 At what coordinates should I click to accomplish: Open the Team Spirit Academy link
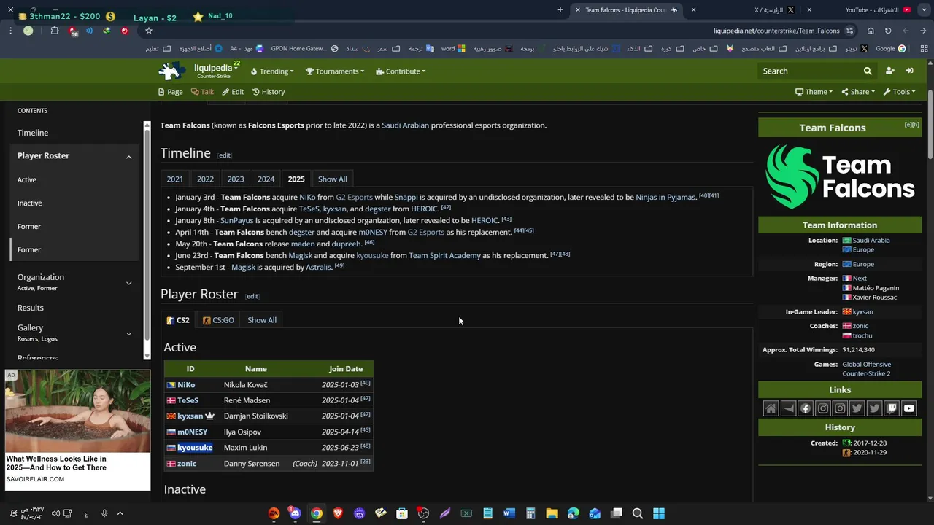[x=444, y=255]
